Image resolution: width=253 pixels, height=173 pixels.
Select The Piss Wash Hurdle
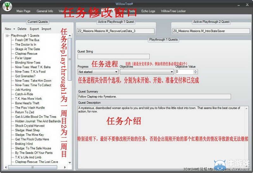[30, 108]
